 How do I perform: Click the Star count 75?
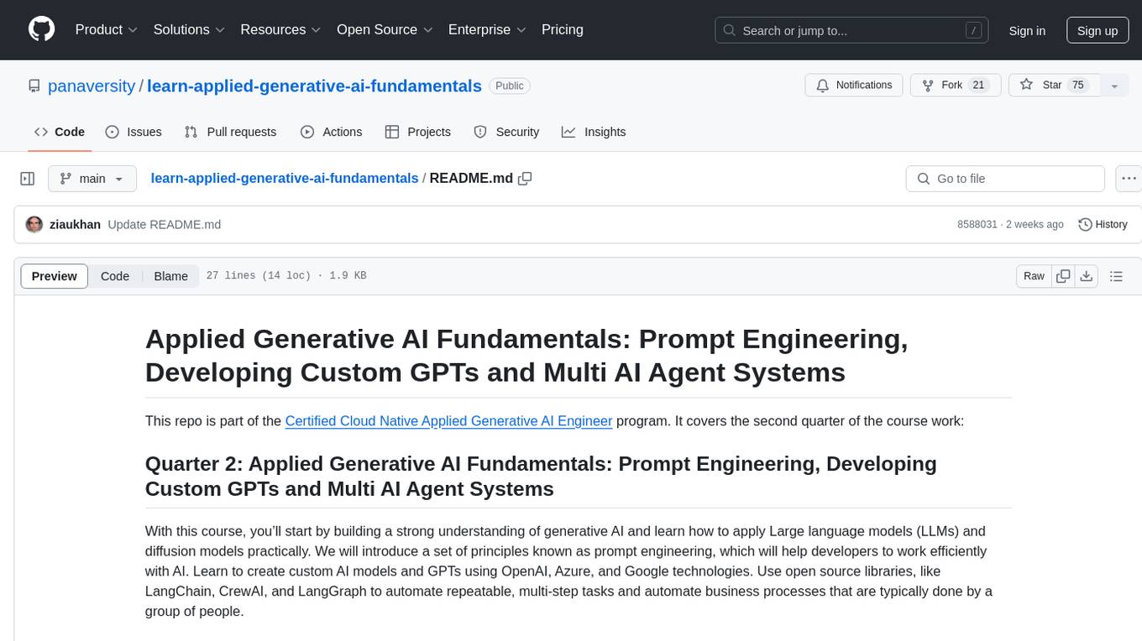(1078, 86)
